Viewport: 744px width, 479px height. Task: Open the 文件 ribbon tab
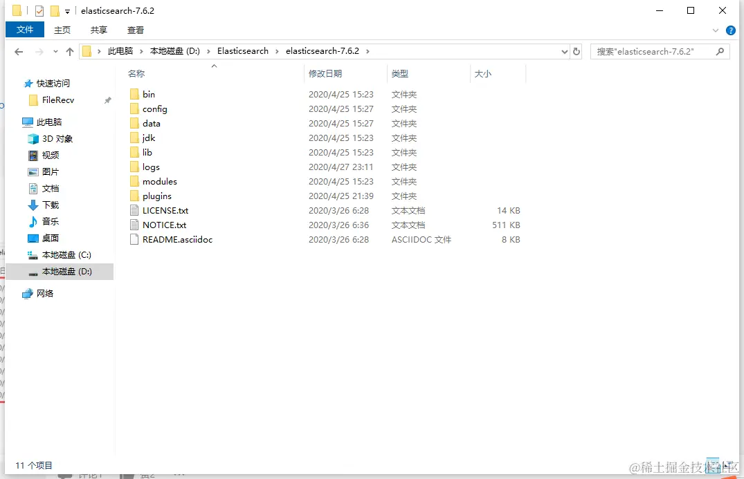click(25, 30)
